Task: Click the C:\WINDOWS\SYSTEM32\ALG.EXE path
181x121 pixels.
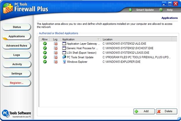Action: click(124, 44)
